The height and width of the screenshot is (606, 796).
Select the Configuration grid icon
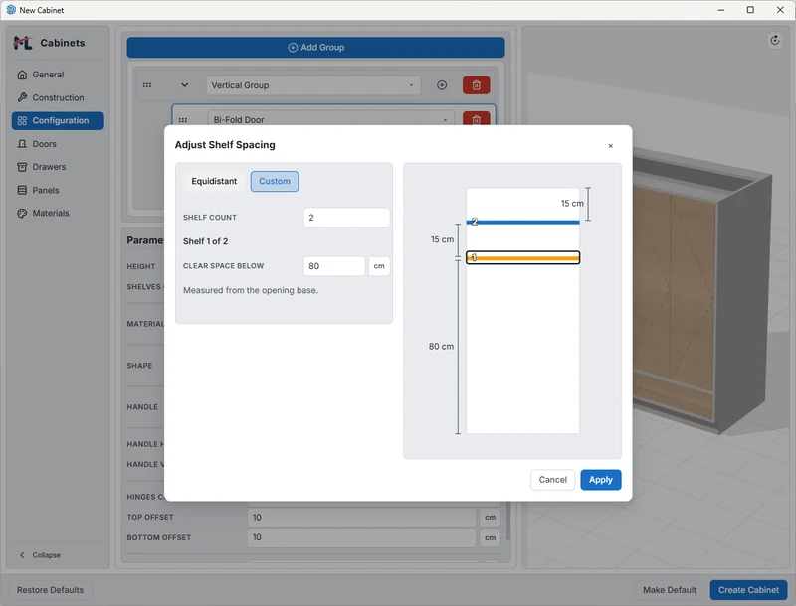click(x=22, y=120)
